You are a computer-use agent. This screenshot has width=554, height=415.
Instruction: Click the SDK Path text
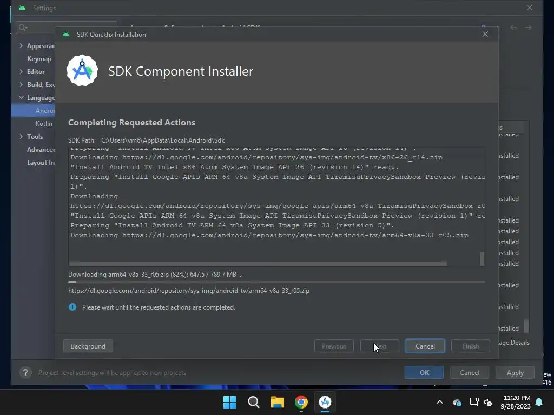(146, 140)
